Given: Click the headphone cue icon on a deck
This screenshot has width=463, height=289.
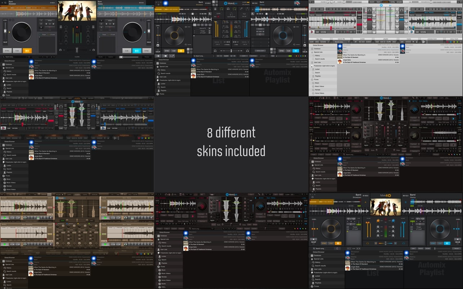Looking at the screenshot, I should (215, 51).
